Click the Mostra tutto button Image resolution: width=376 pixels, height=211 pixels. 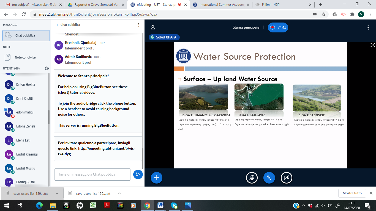[352, 193]
